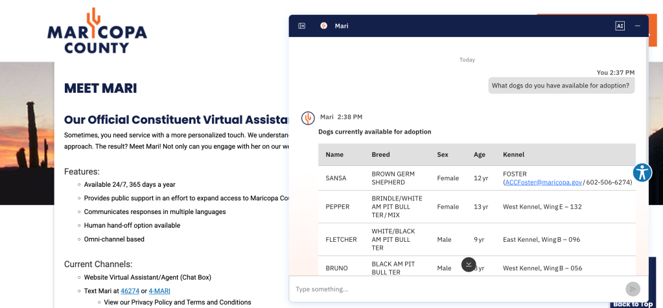This screenshot has width=663, height=308.
Task: Select the PEPPER name cell
Action: point(338,207)
